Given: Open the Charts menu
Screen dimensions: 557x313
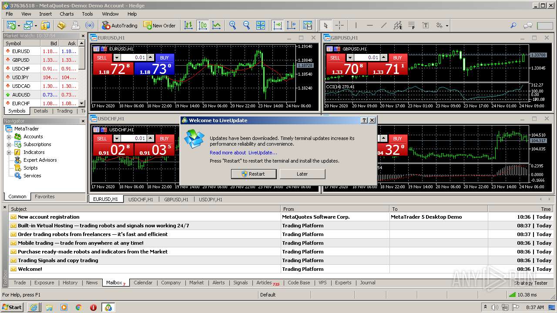Looking at the screenshot, I should 67,14.
